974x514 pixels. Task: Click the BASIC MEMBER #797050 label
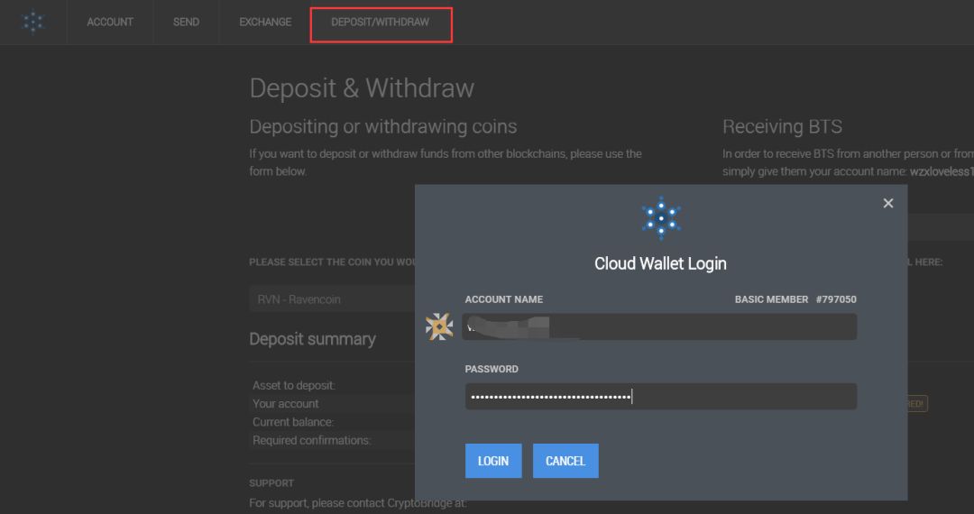tap(795, 299)
